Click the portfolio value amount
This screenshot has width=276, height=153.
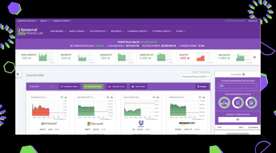click(x=149, y=42)
